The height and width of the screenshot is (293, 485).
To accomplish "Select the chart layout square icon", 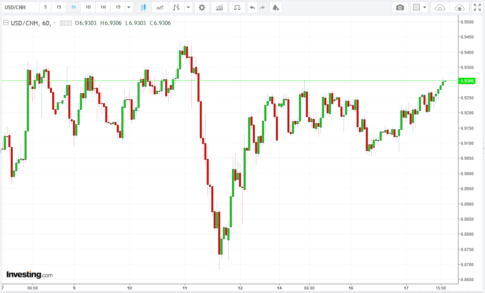I will 416,7.
